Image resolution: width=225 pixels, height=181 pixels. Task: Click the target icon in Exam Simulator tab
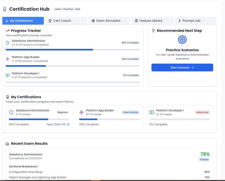(93, 21)
